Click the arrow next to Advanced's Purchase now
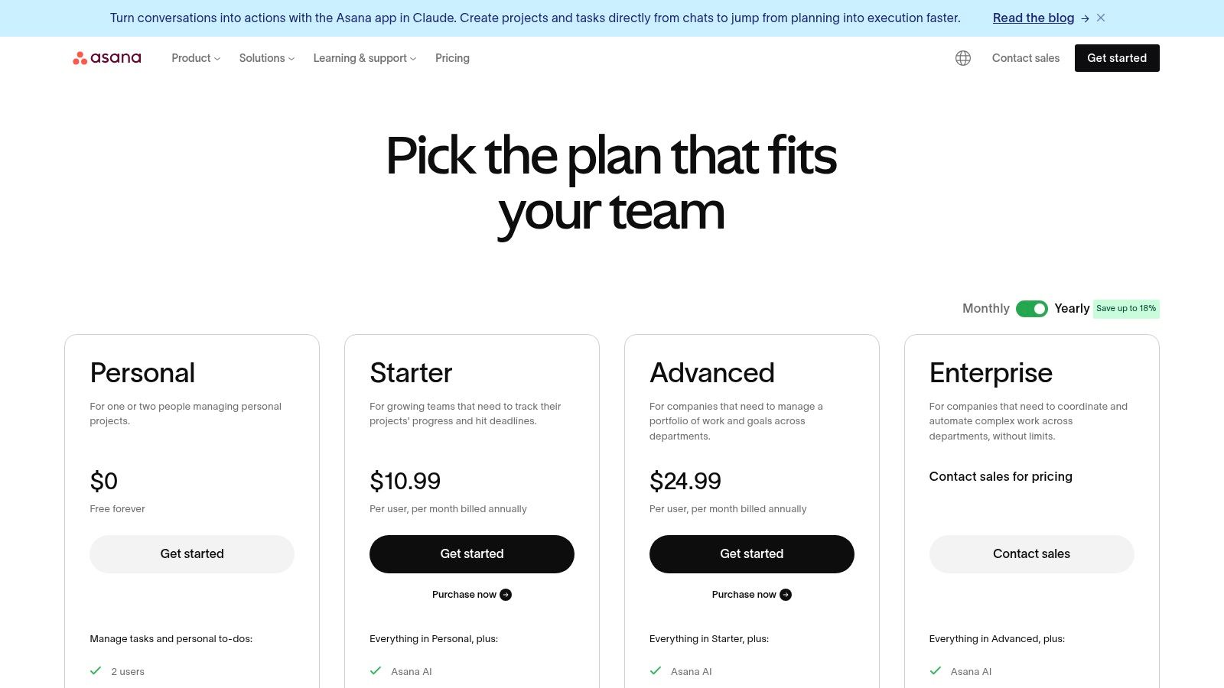1224x688 pixels. point(785,594)
